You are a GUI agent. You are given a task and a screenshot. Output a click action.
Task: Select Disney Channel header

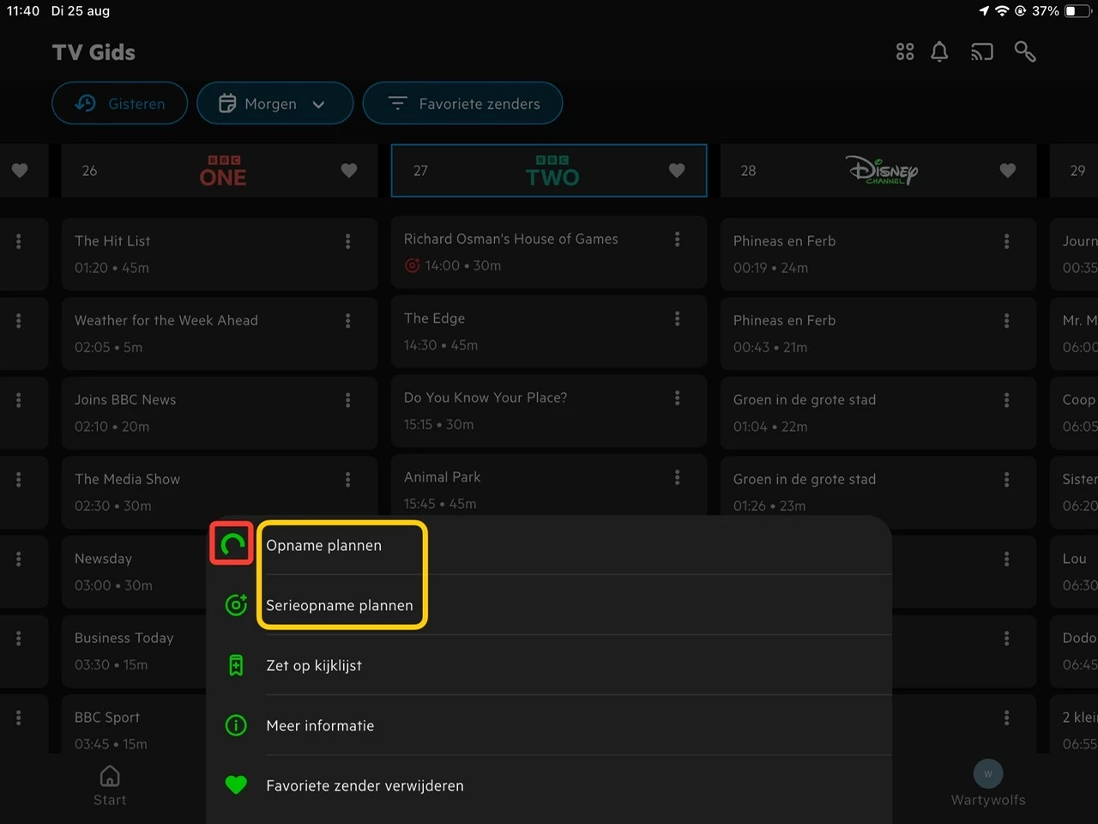click(878, 171)
